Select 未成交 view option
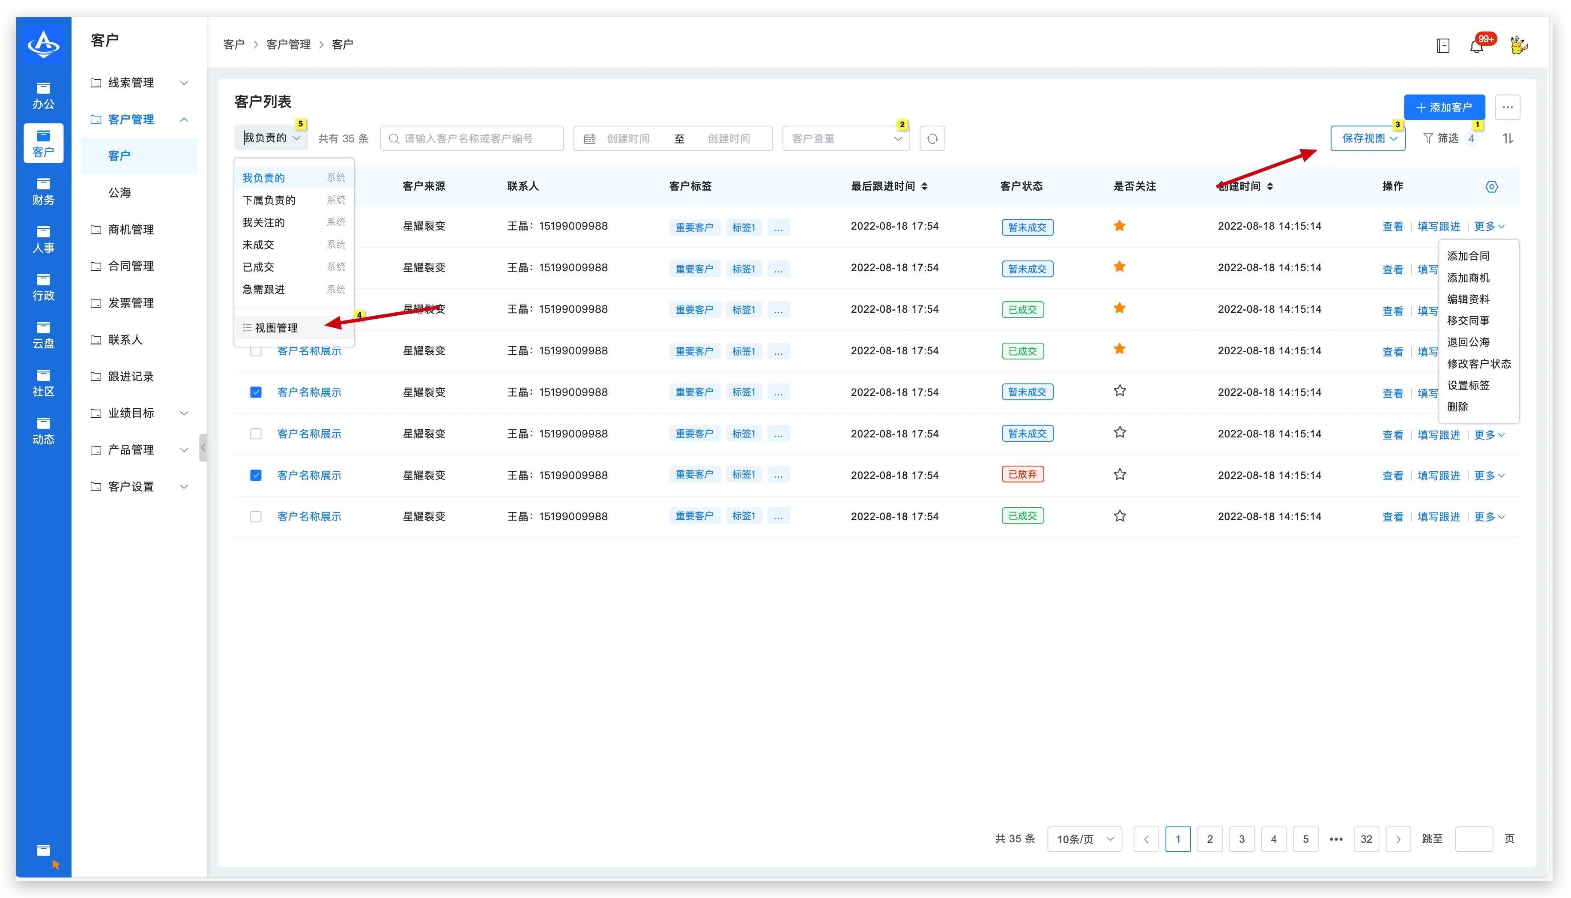 (x=294, y=244)
